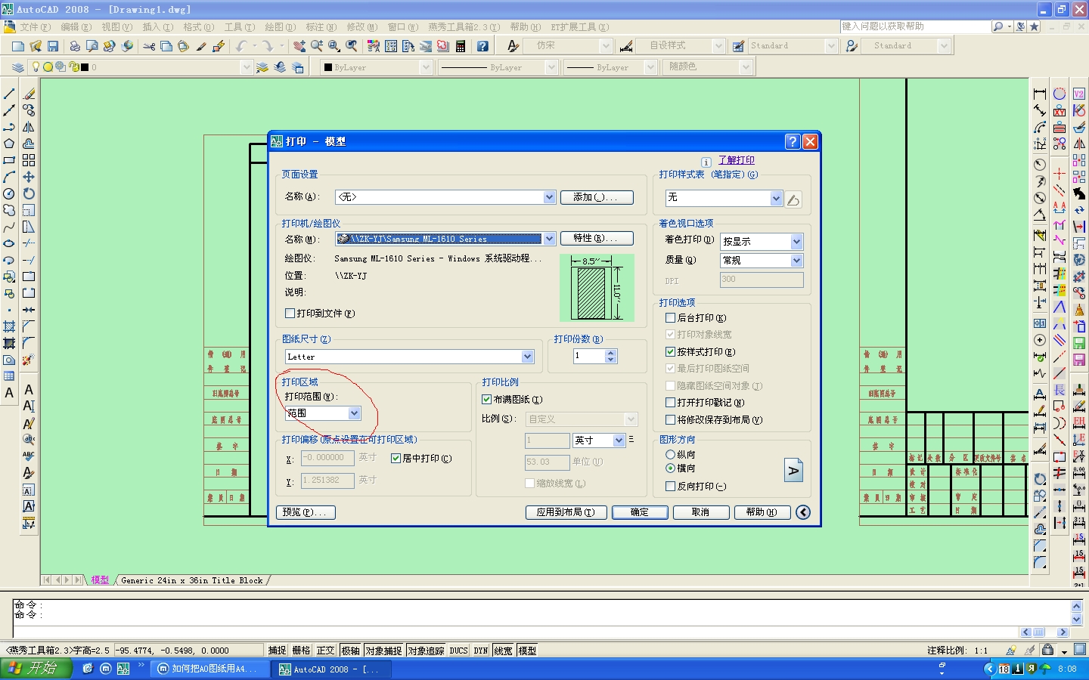Open the 编辑 menu
The image size is (1089, 680).
(x=76, y=27)
